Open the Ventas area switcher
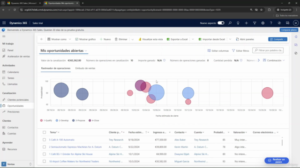The width and height of the screenshot is (300, 168). tap(17, 164)
